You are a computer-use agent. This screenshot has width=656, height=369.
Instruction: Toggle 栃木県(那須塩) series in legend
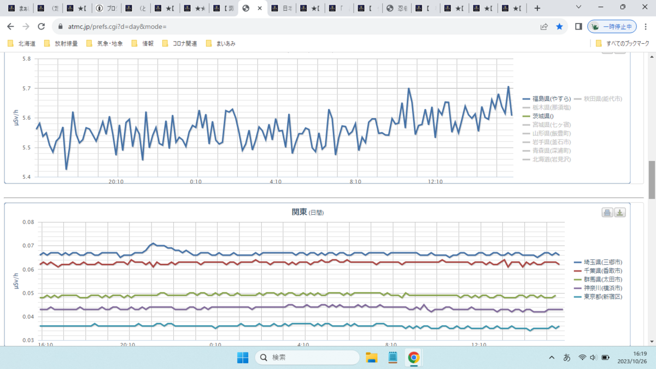coord(547,108)
